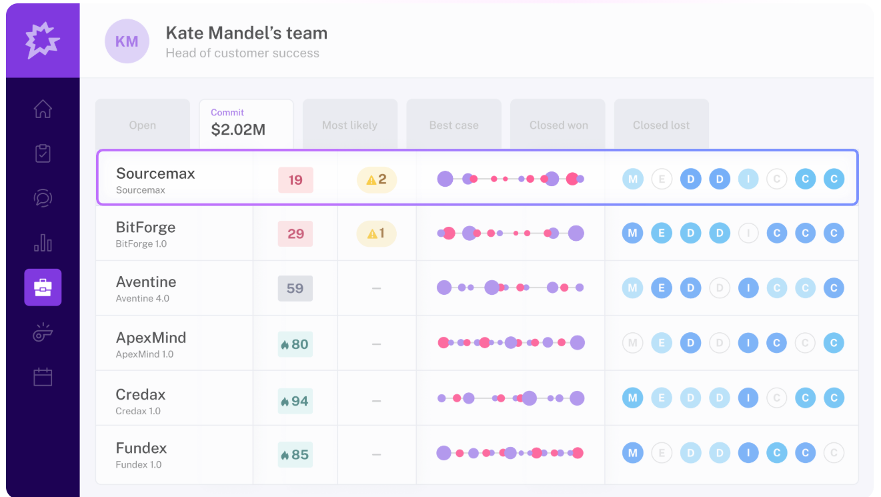Click the BitForge warning badge showing 1
Viewport: 881px width, 497px height.
[x=376, y=233]
